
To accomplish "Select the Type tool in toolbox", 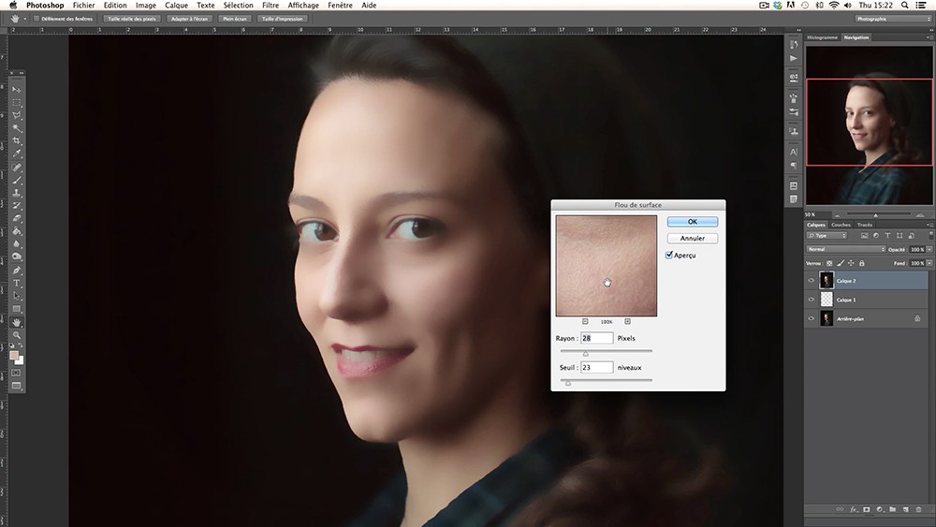I will coord(17,284).
